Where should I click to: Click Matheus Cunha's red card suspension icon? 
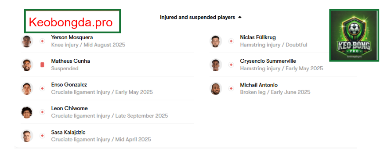[x=42, y=65]
